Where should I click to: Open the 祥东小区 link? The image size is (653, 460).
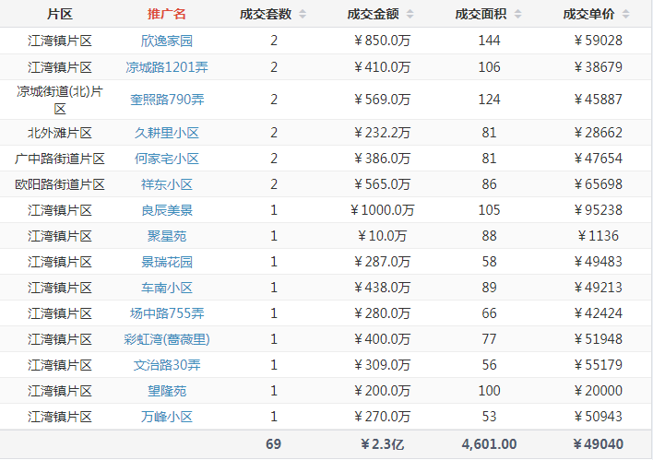click(167, 184)
